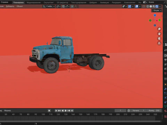Open proportional editing falloff menu
Image resolution: width=167 pixels, height=125 pixels.
(76, 7)
